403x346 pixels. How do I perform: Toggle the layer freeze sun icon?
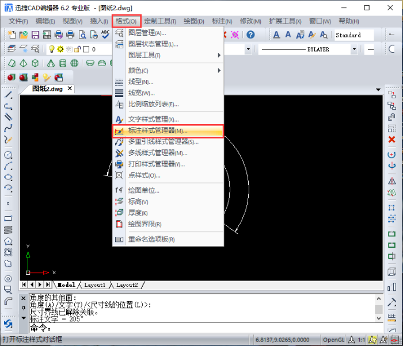tap(60, 49)
